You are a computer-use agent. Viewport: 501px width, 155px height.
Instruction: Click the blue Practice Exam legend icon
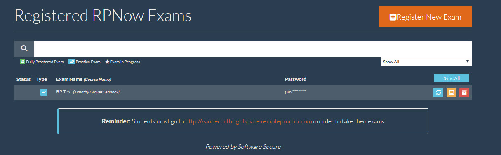72,62
